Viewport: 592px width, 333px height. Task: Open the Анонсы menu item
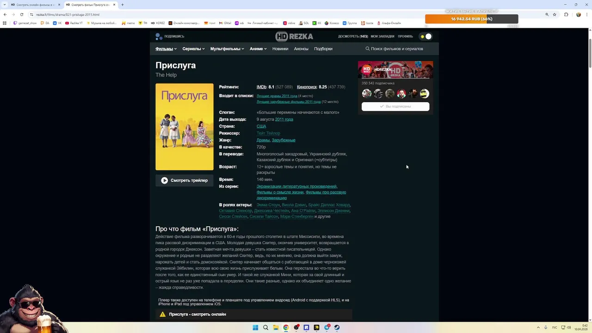click(x=301, y=49)
